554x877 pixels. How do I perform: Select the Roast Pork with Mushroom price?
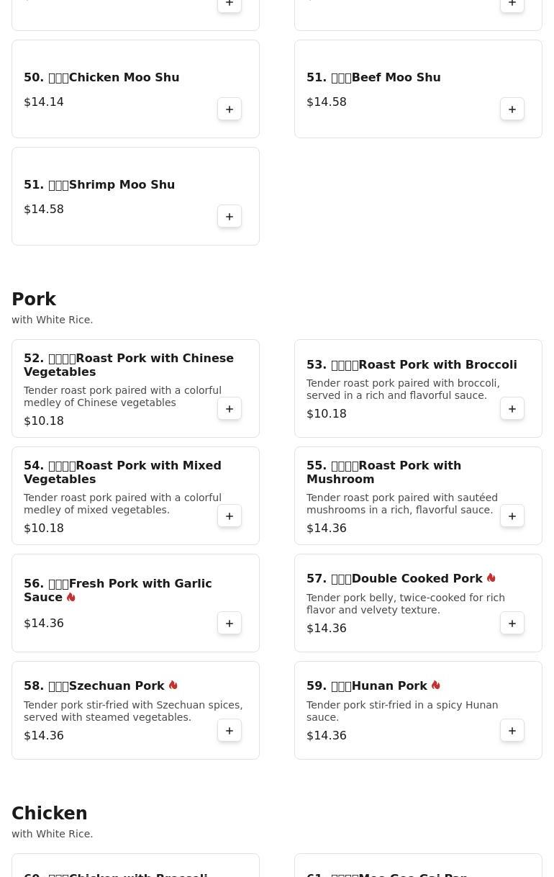(x=327, y=529)
